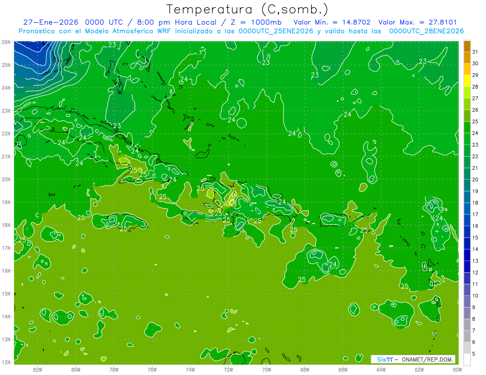This screenshot has width=486, height=375.
Task: Click the '70W' longitude axis label
Action: pos(266,369)
